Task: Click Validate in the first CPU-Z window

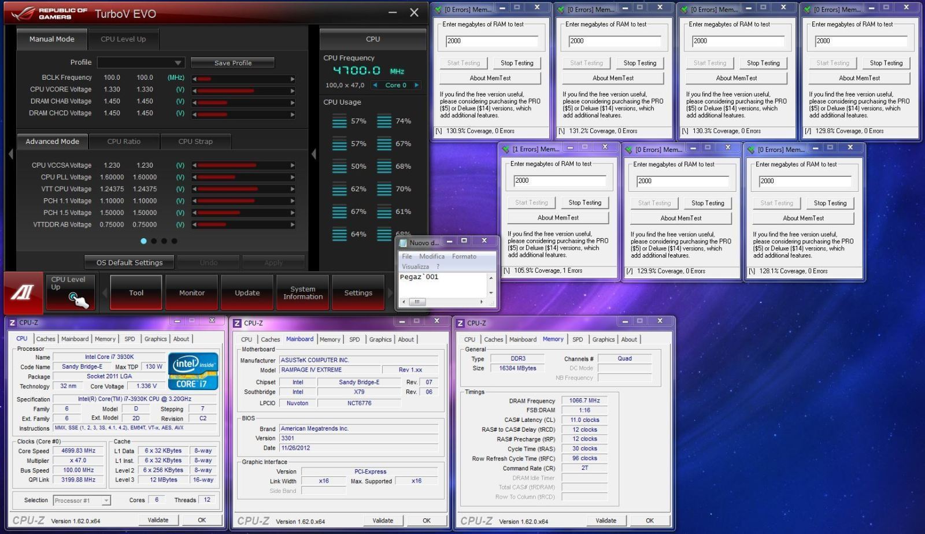Action: pyautogui.click(x=158, y=520)
